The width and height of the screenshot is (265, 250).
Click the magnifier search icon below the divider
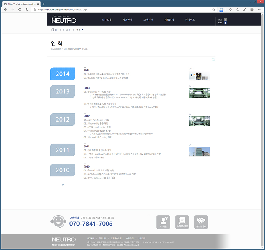(213, 60)
